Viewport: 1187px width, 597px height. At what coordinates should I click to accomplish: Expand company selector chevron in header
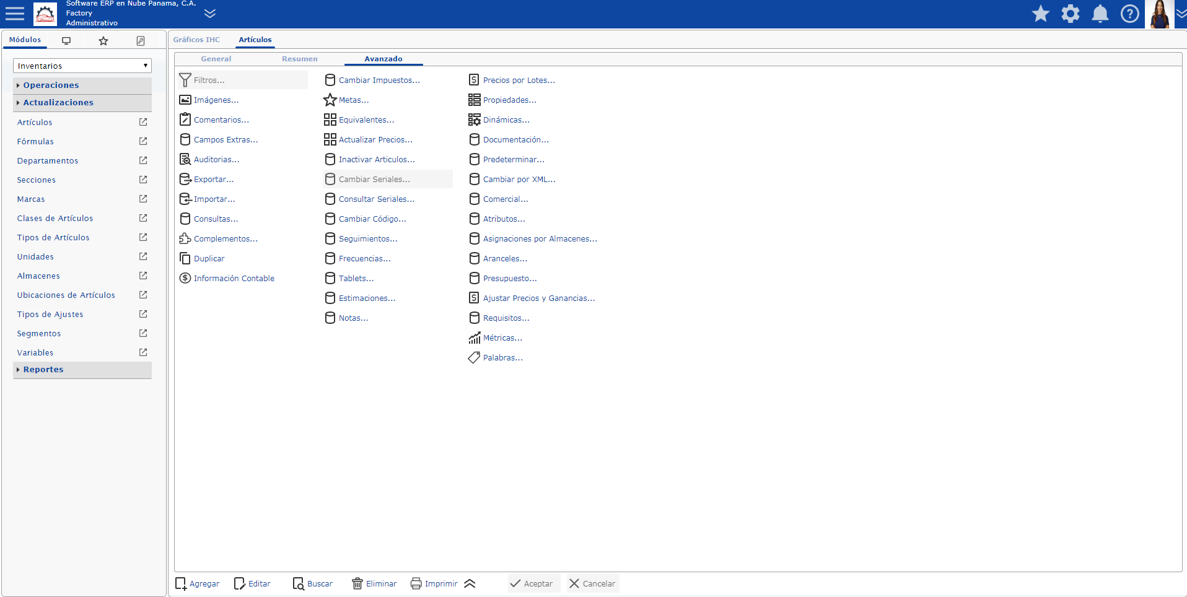click(x=210, y=14)
